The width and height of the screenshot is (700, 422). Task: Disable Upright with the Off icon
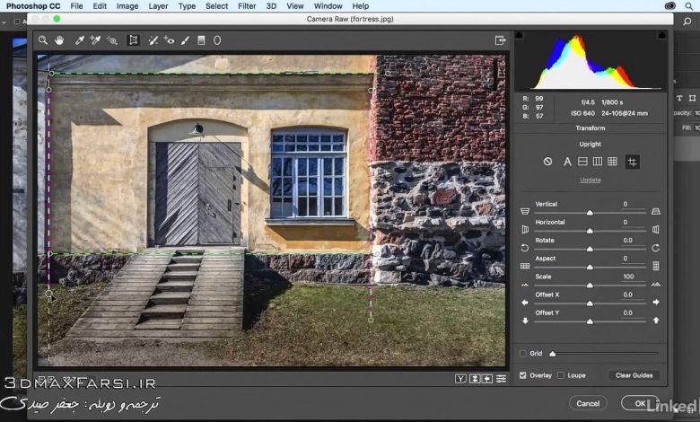coord(547,162)
